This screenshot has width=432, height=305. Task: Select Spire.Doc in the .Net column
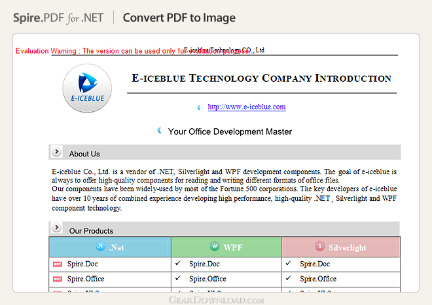pyautogui.click(x=82, y=264)
